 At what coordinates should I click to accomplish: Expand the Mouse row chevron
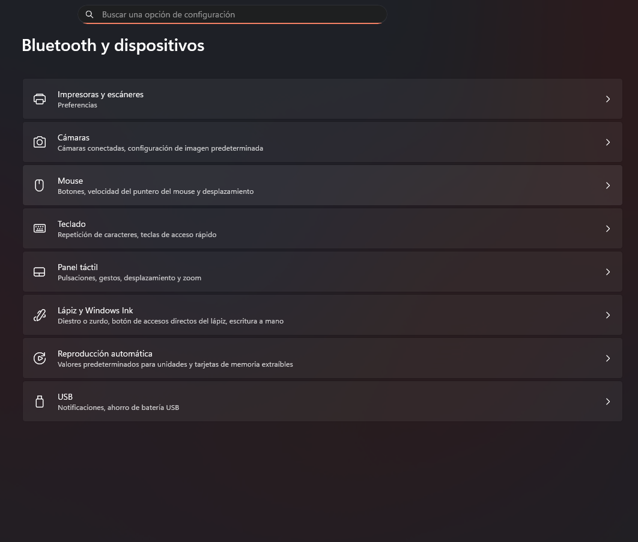pos(607,185)
